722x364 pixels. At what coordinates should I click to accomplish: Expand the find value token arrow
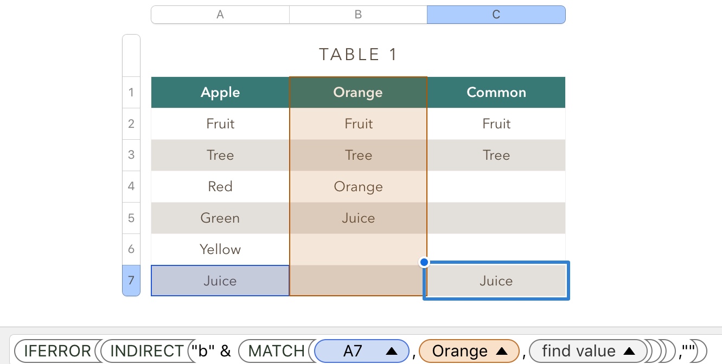629,352
